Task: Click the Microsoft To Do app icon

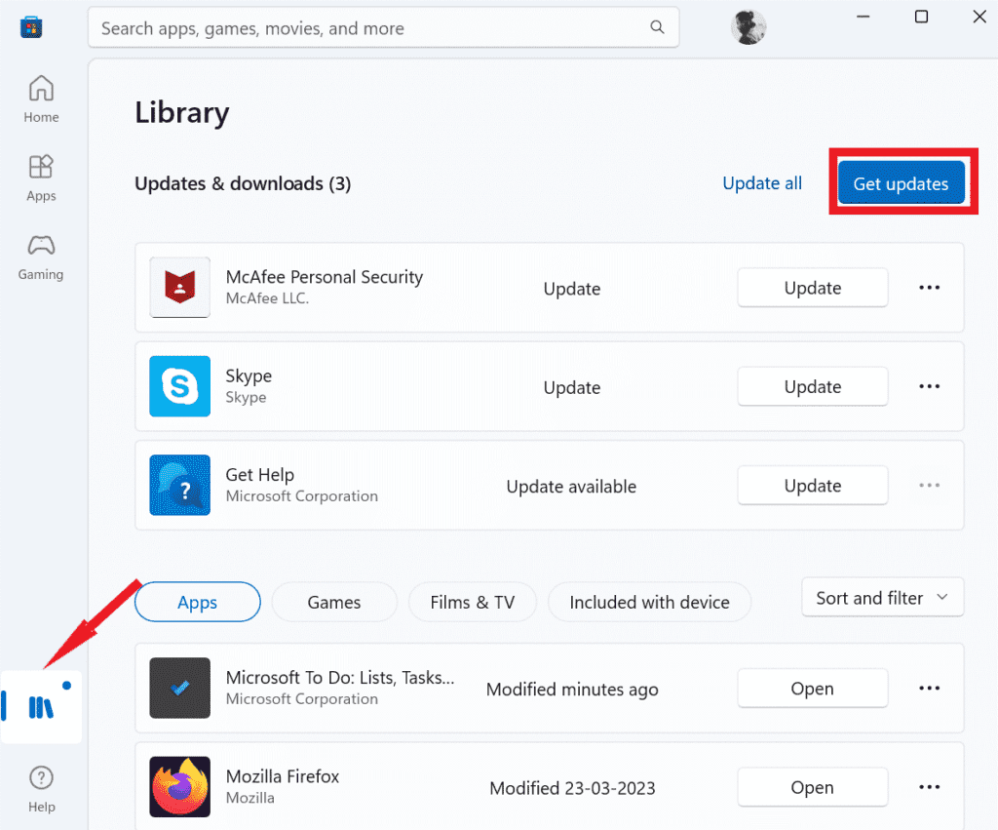Action: pyautogui.click(x=180, y=688)
